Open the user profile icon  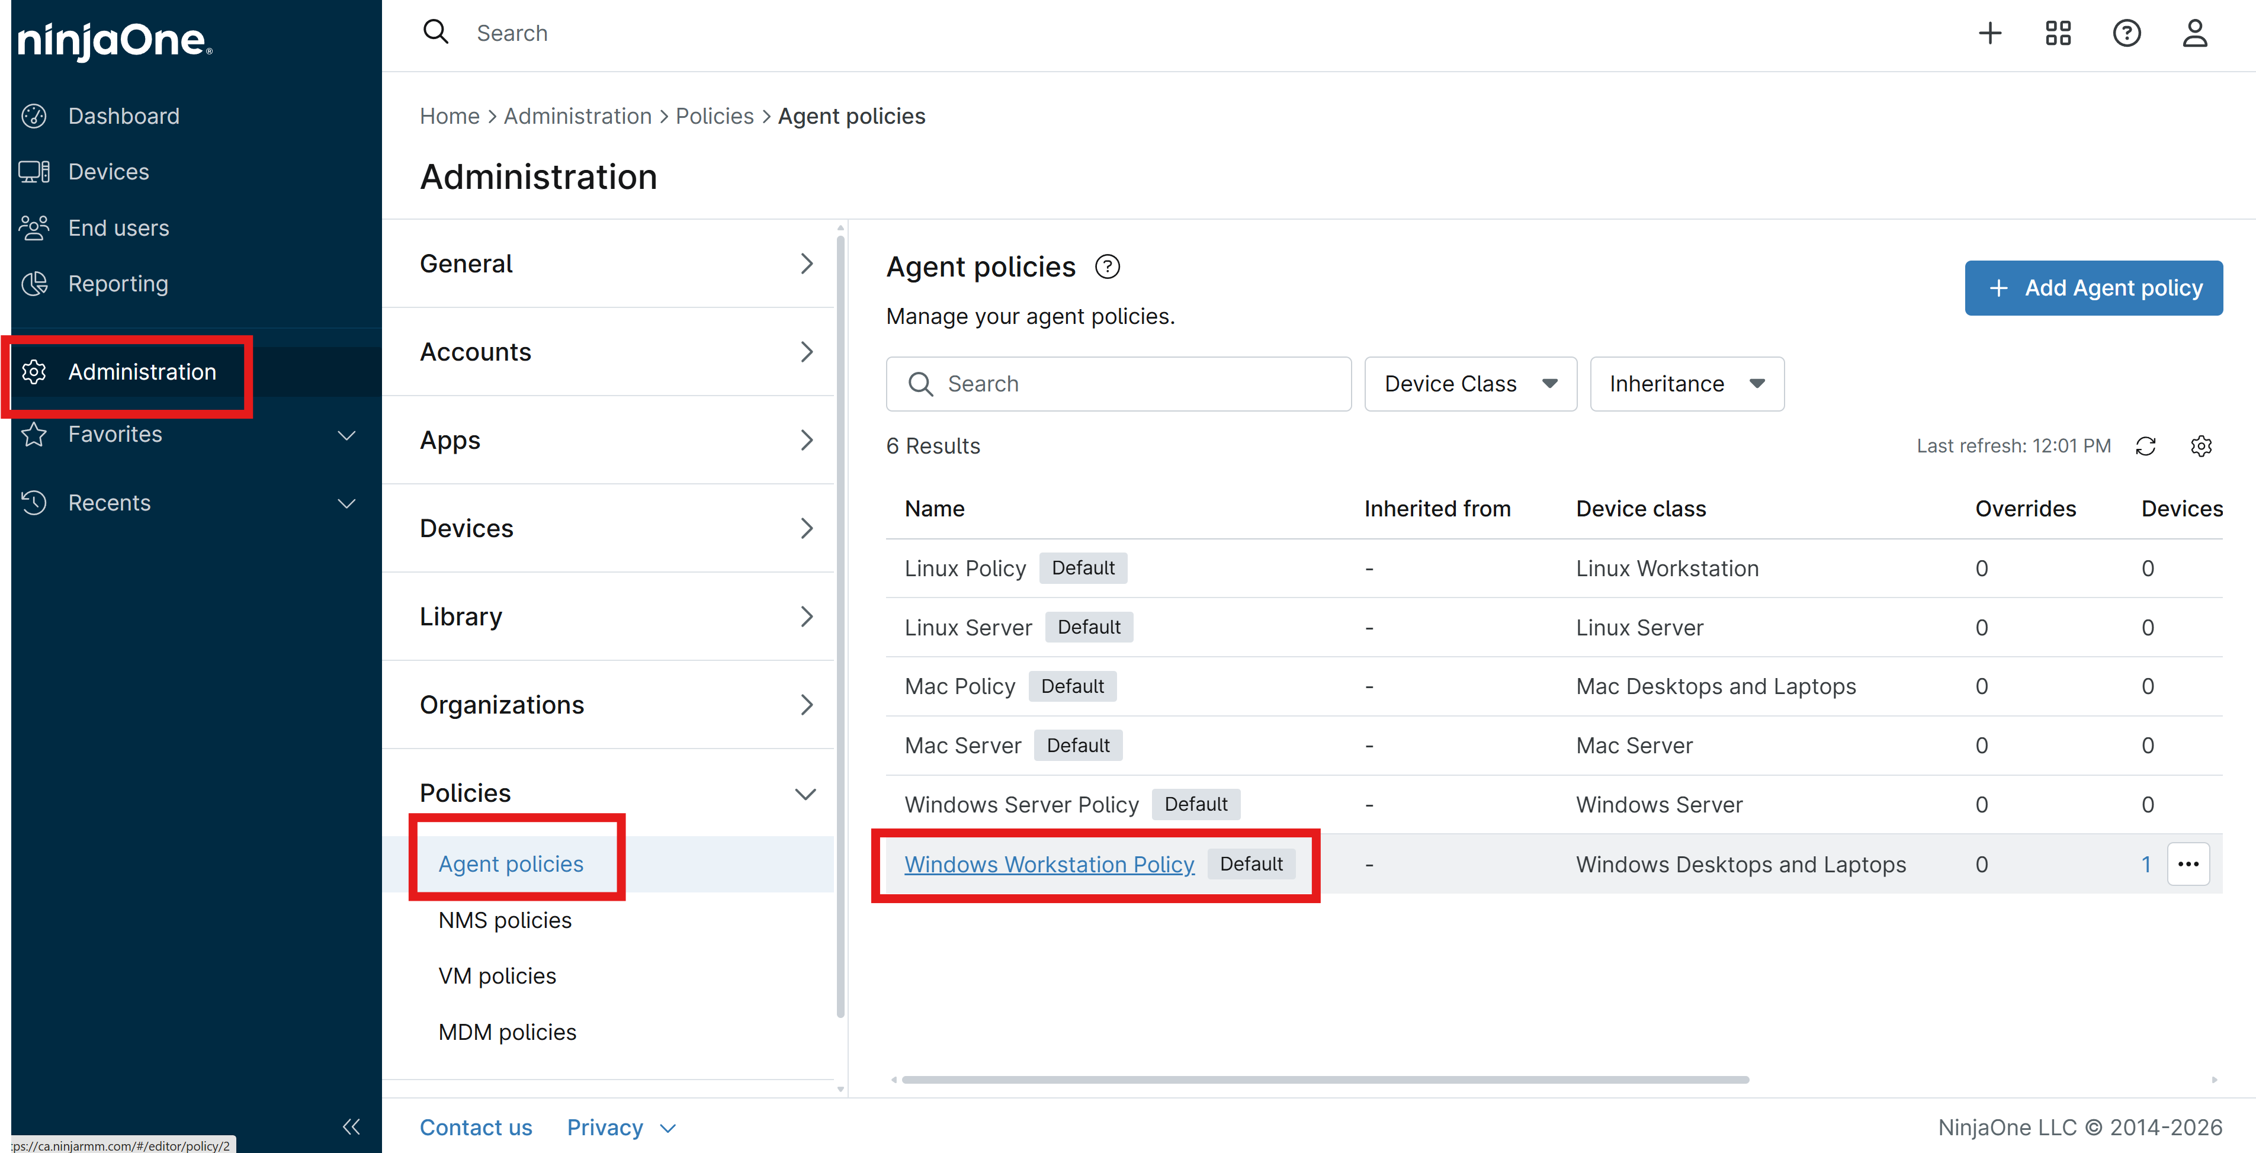(x=2194, y=33)
